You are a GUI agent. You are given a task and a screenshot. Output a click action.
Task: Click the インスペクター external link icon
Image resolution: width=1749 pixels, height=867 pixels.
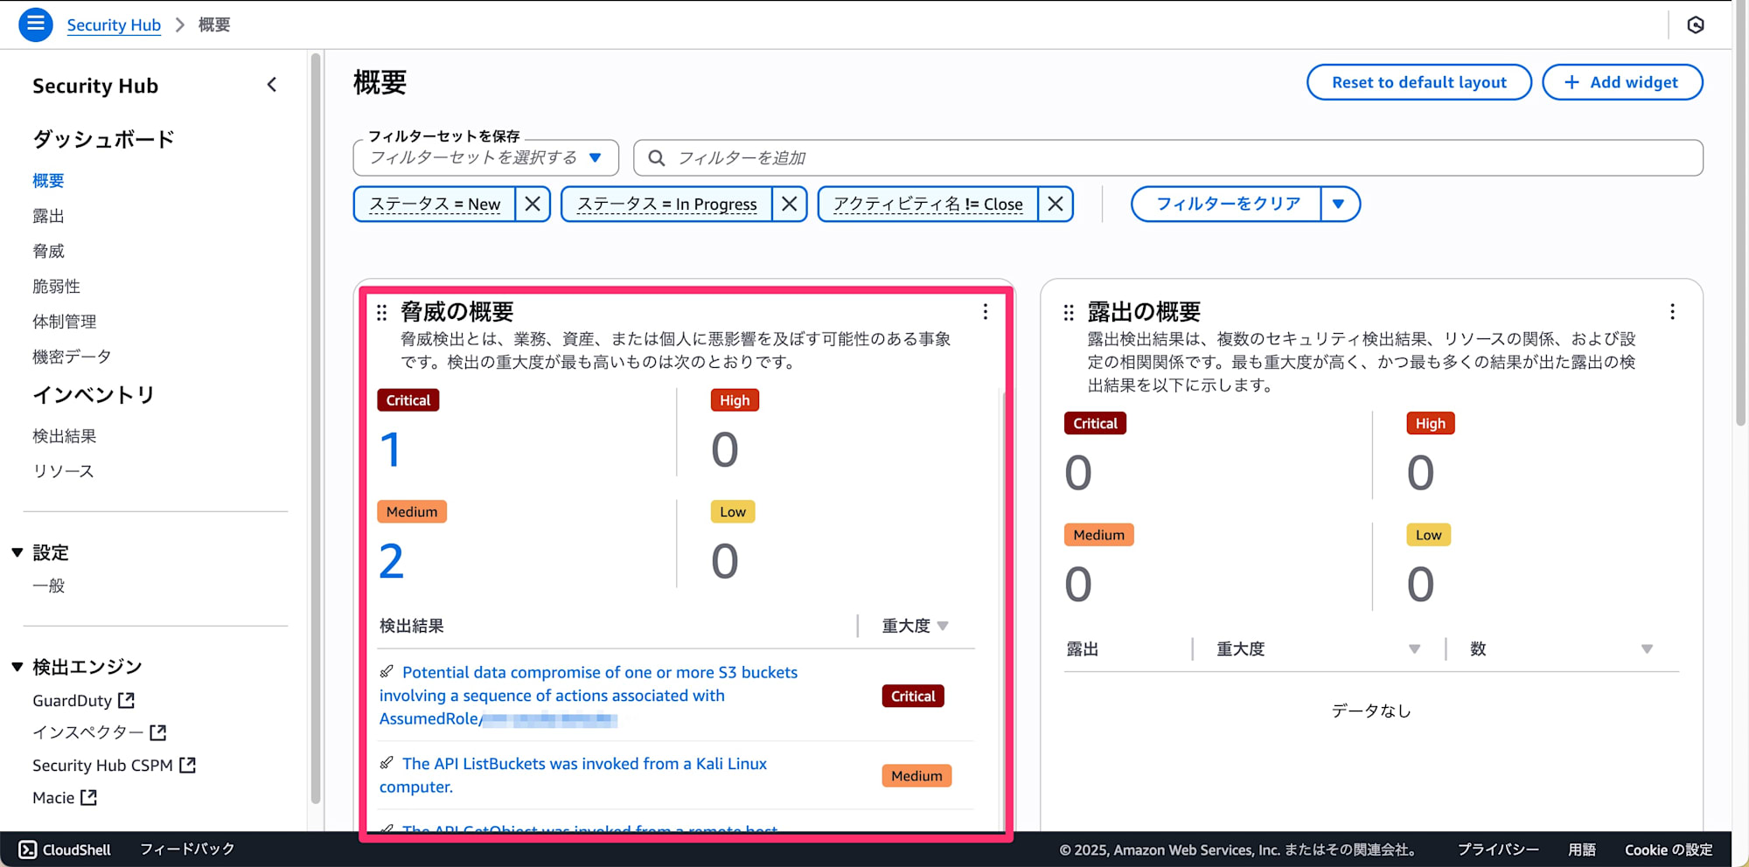coord(158,732)
